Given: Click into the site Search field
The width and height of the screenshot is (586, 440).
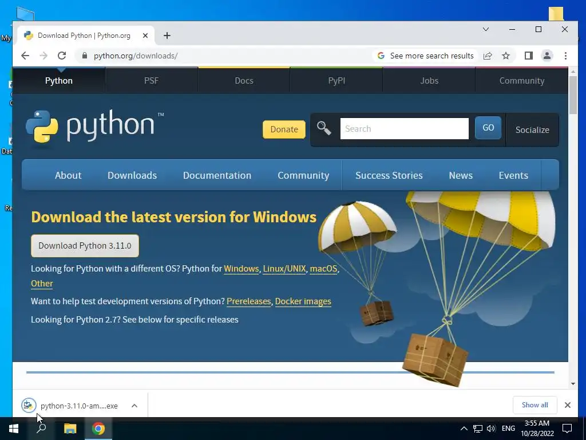Looking at the screenshot, I should click(405, 128).
